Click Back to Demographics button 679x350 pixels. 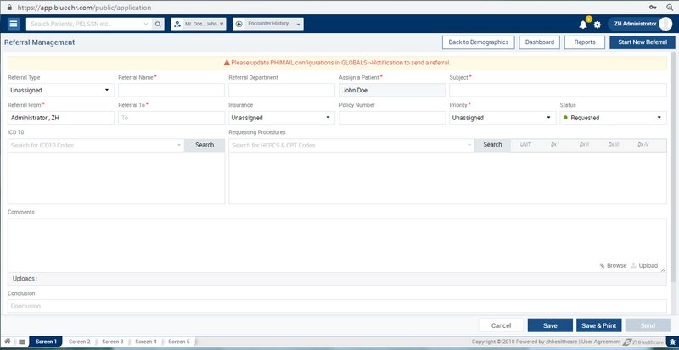(x=478, y=42)
